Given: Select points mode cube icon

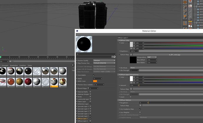Looking at the screenshot, I should pyautogui.click(x=185, y=7).
